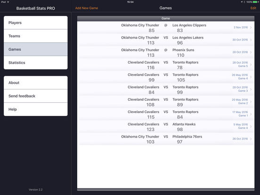Tap the Edit button
260x195 pixels.
[253, 8]
